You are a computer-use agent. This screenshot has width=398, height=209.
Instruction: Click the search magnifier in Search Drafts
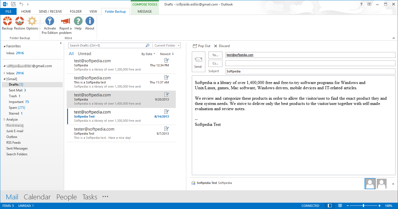[148, 45]
